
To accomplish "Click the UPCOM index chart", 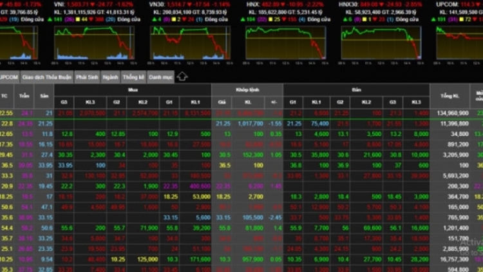I will 459,43.
